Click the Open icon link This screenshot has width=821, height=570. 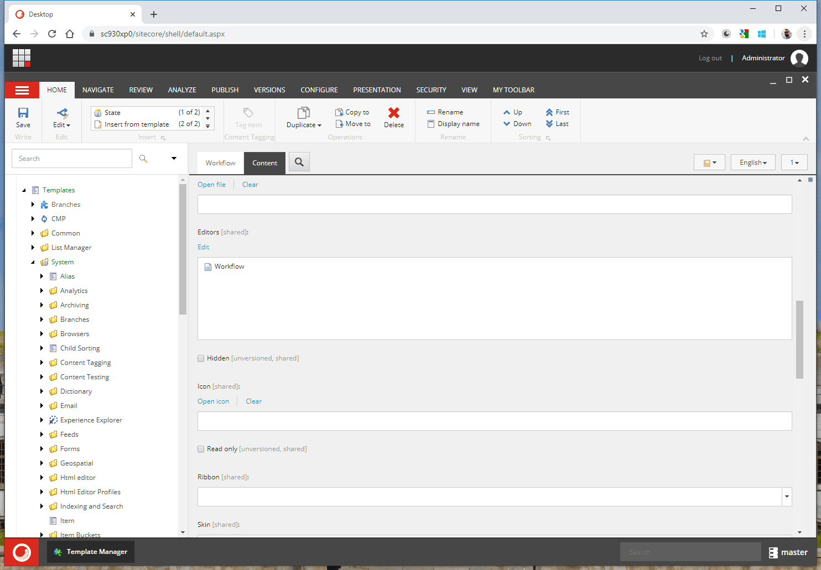pyautogui.click(x=213, y=401)
